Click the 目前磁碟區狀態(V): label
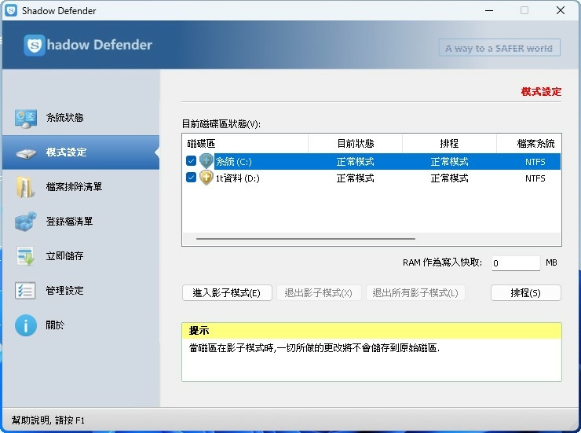 (x=221, y=124)
